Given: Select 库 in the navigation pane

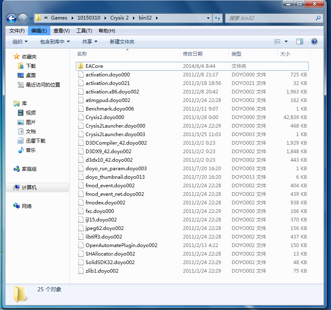Looking at the screenshot, I should pos(24,104).
